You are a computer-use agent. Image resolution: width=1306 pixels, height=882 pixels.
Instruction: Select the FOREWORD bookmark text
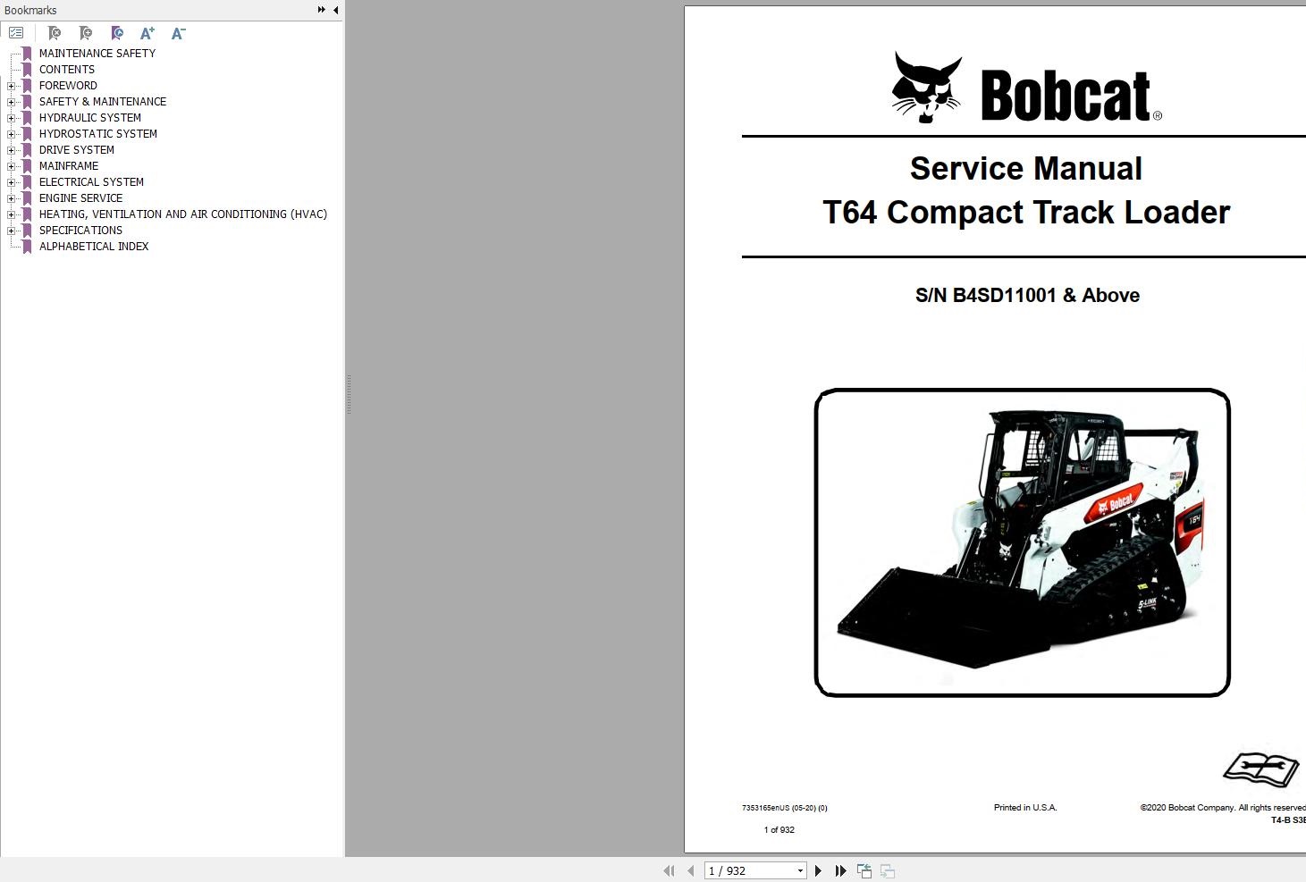click(68, 86)
